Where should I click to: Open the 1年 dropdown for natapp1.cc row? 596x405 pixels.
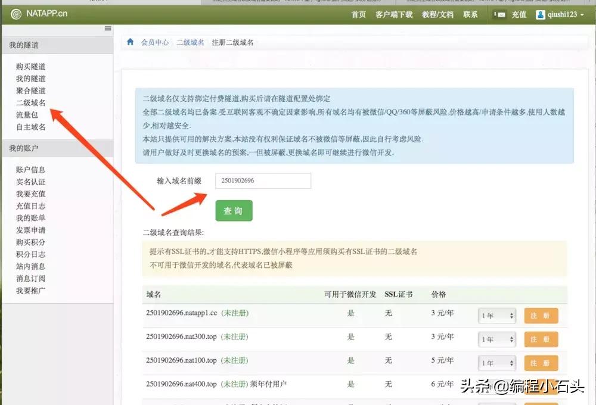point(496,315)
